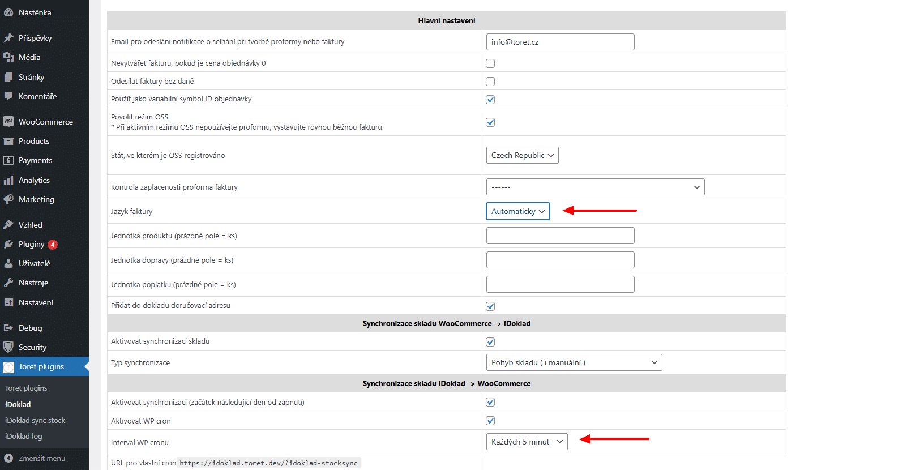Open the 'iDoklad log' submenu item

(x=24, y=436)
